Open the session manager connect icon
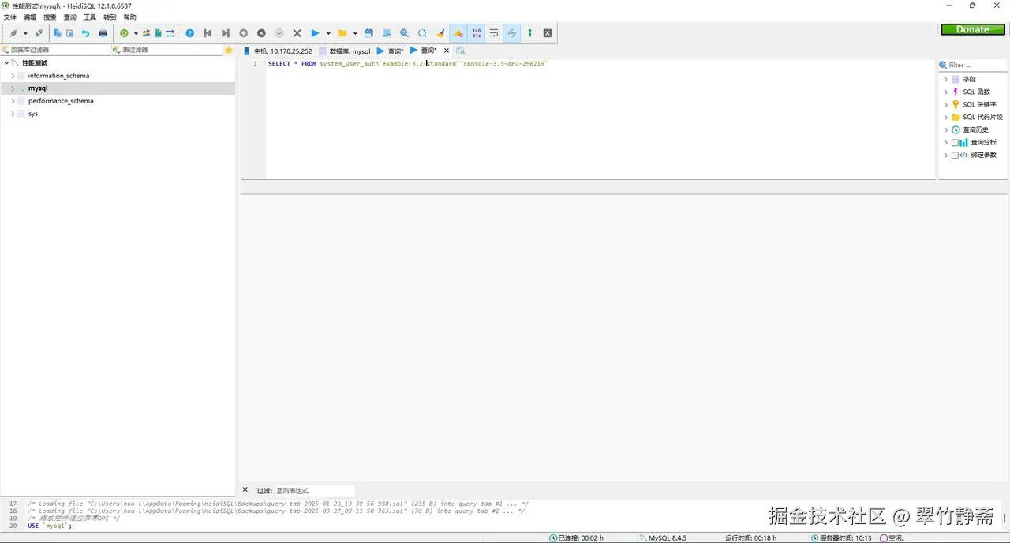Image resolution: width=1010 pixels, height=543 pixels. pyautogui.click(x=13, y=33)
